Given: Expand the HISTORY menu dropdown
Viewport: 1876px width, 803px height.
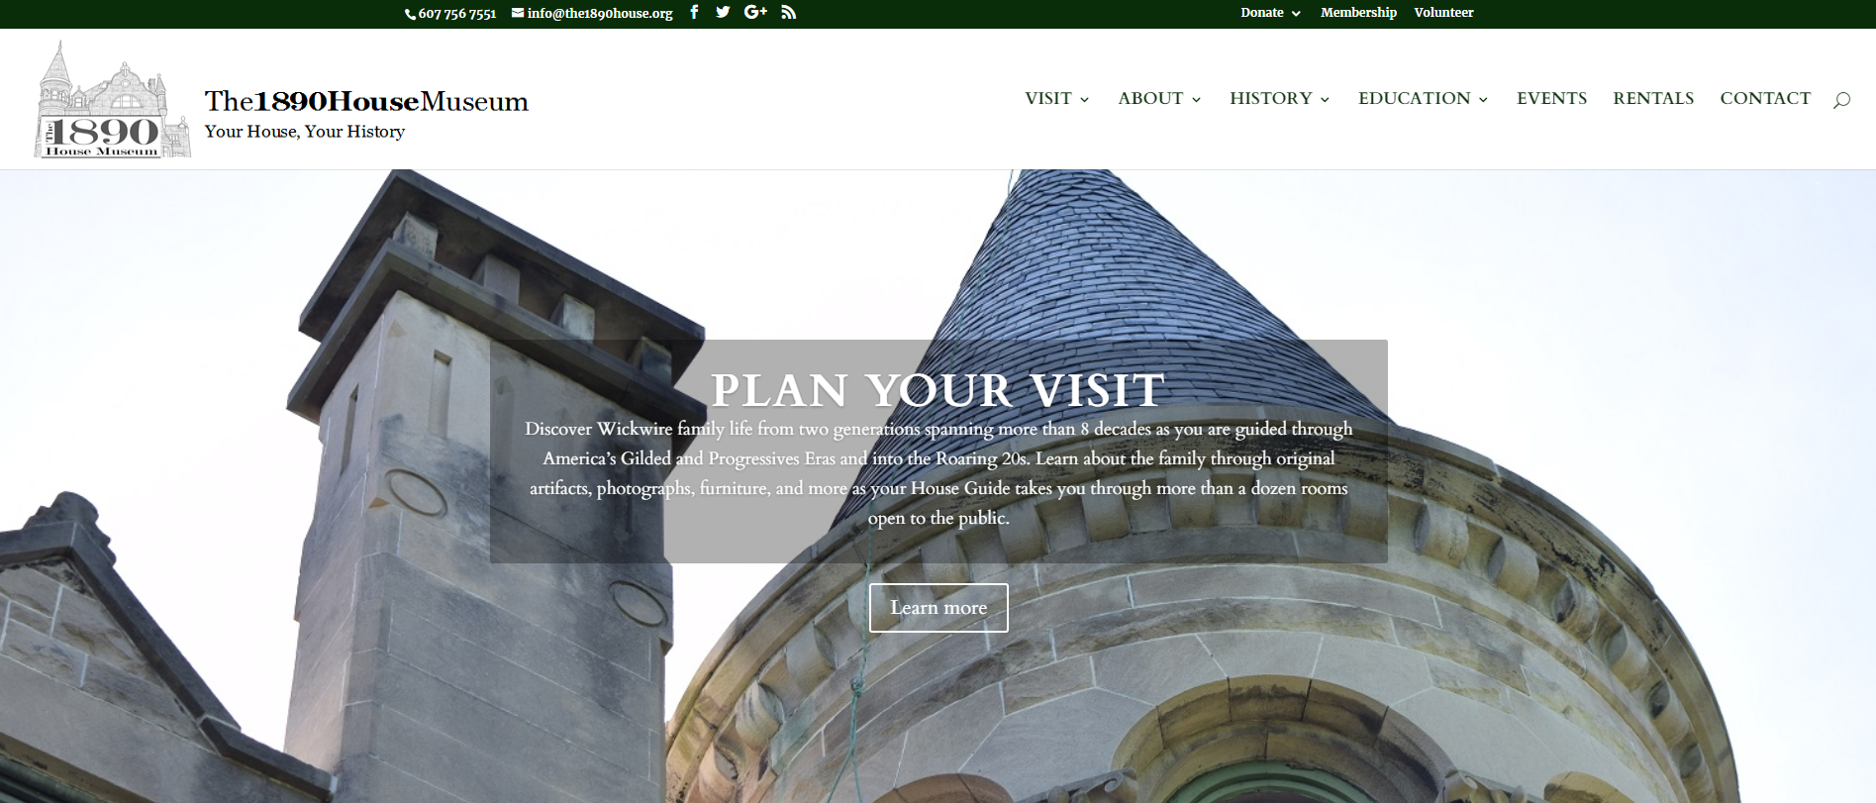Looking at the screenshot, I should (x=1279, y=98).
